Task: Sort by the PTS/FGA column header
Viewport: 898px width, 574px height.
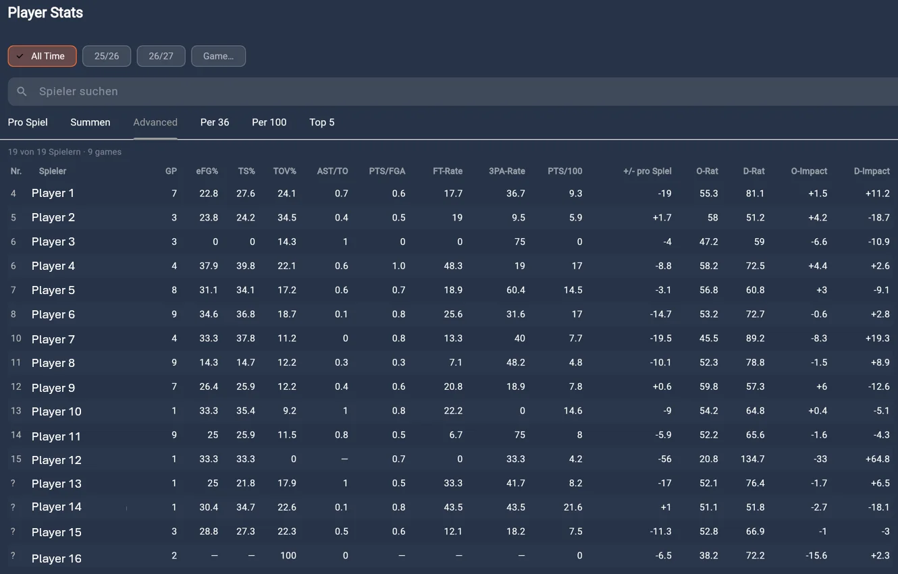Action: pos(388,171)
